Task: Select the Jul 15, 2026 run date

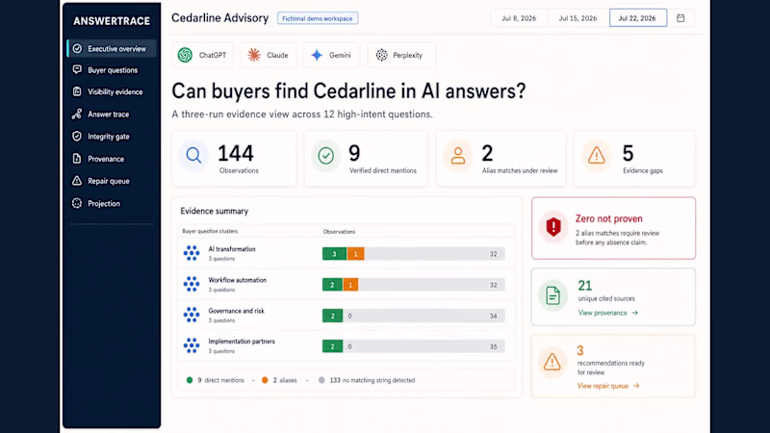Action: [x=577, y=18]
